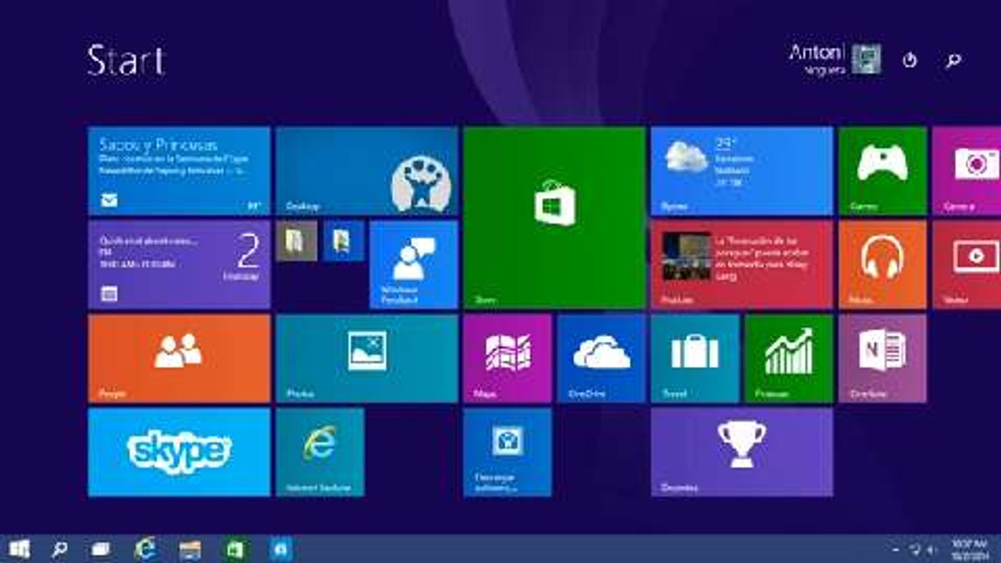This screenshot has height=563, width=1001.
Task: Open the red News tile
Action: 742,265
